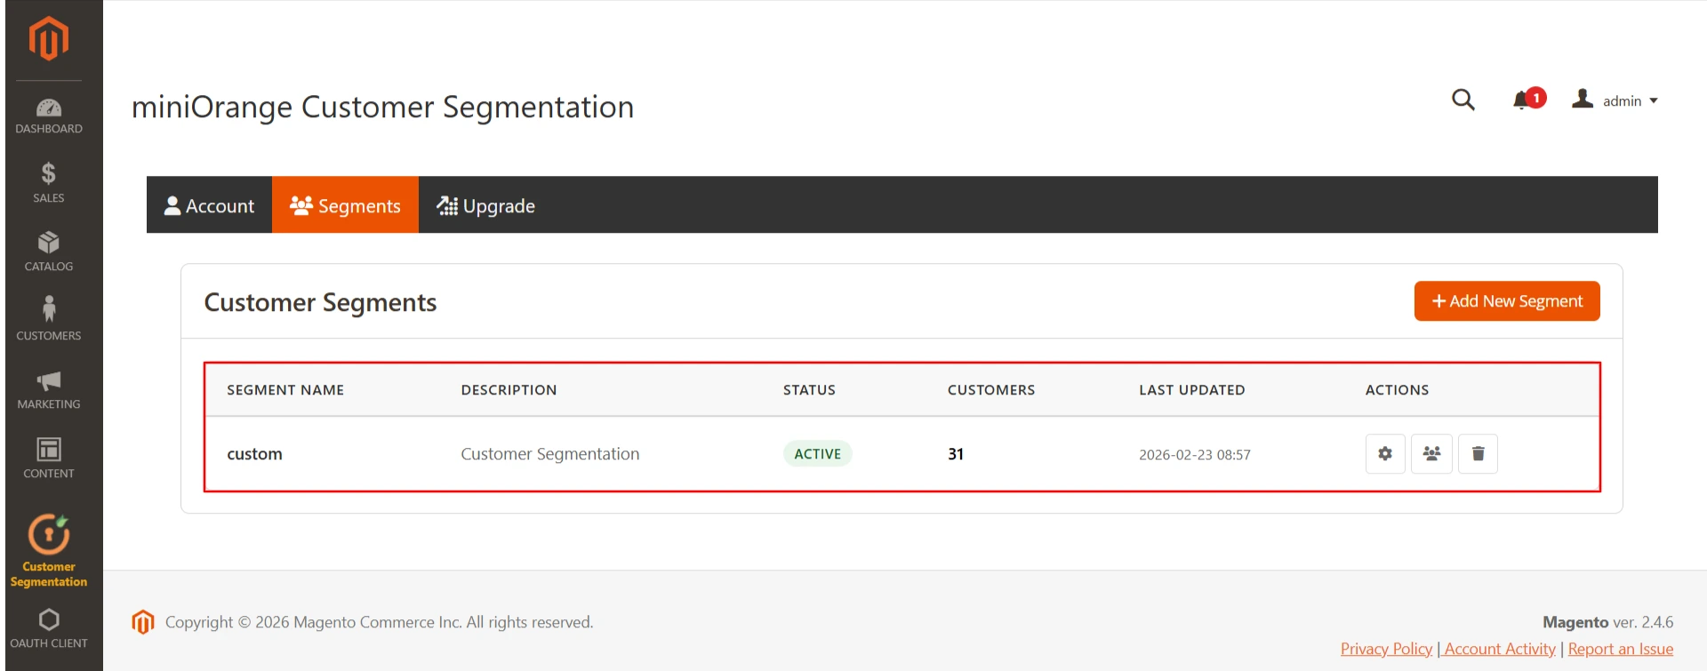Open the Privacy Policy link
Viewport: 1707px width, 671px height.
(x=1386, y=649)
